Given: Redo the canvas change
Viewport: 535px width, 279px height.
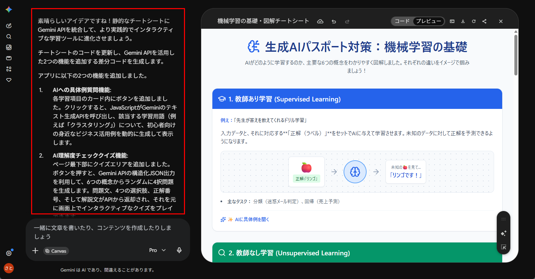Looking at the screenshot, I should [347, 21].
